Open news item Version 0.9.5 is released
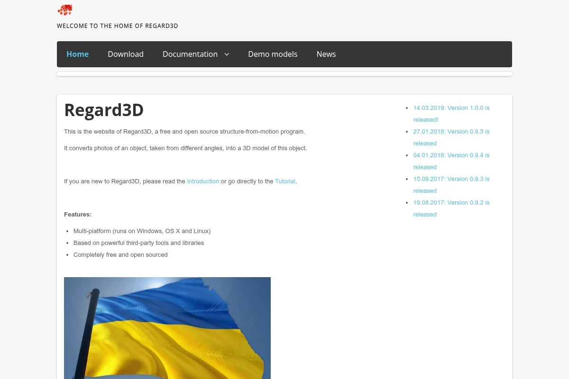Screen dimensions: 569x379 tap(451, 137)
